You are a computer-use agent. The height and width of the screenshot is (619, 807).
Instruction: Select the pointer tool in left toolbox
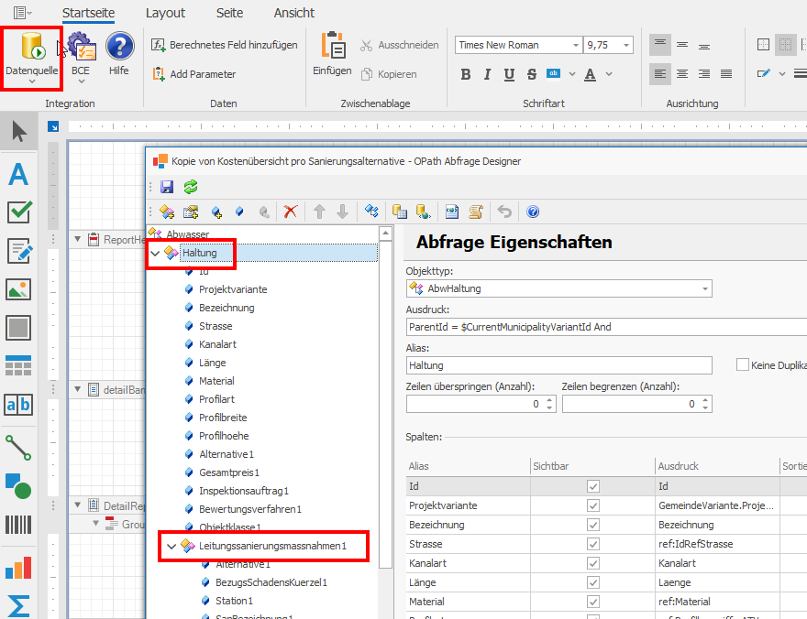[x=18, y=132]
